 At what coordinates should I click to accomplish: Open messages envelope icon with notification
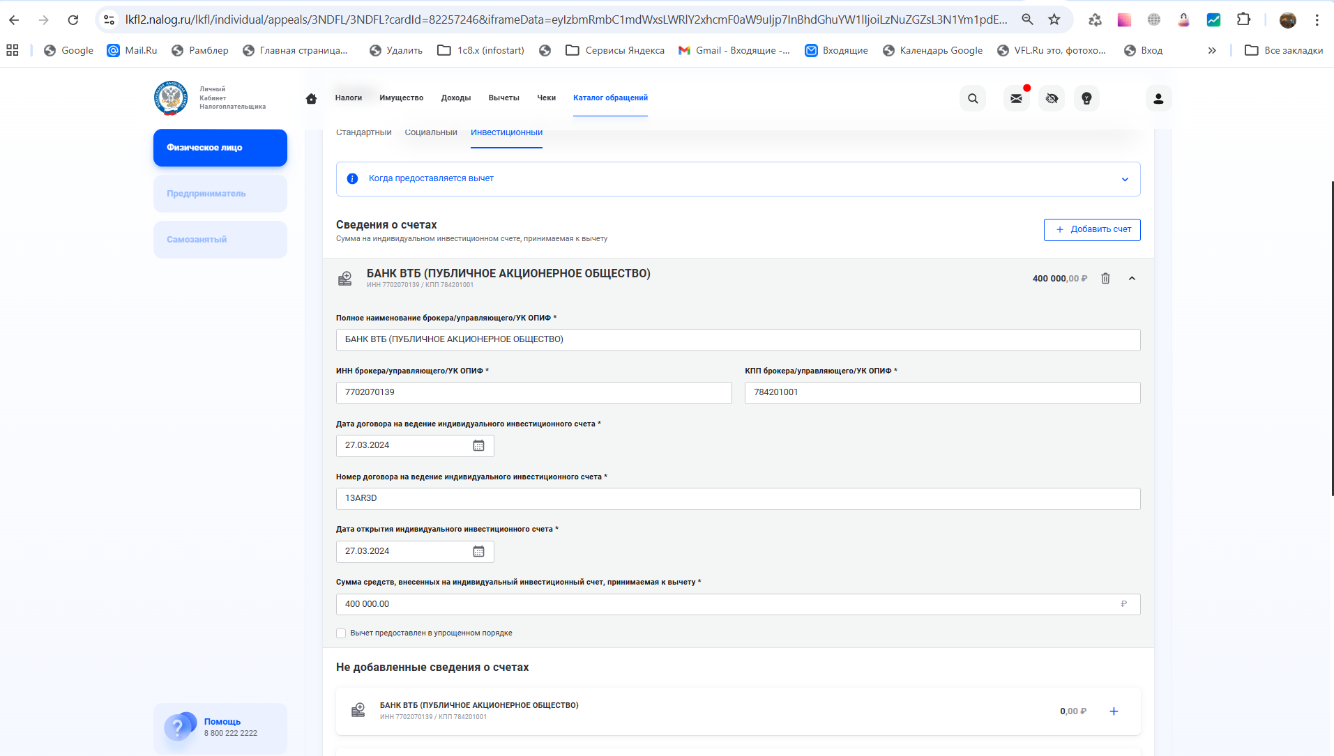tap(1016, 98)
